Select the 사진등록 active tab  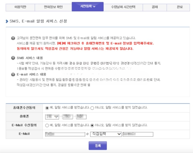tap(87, 6)
